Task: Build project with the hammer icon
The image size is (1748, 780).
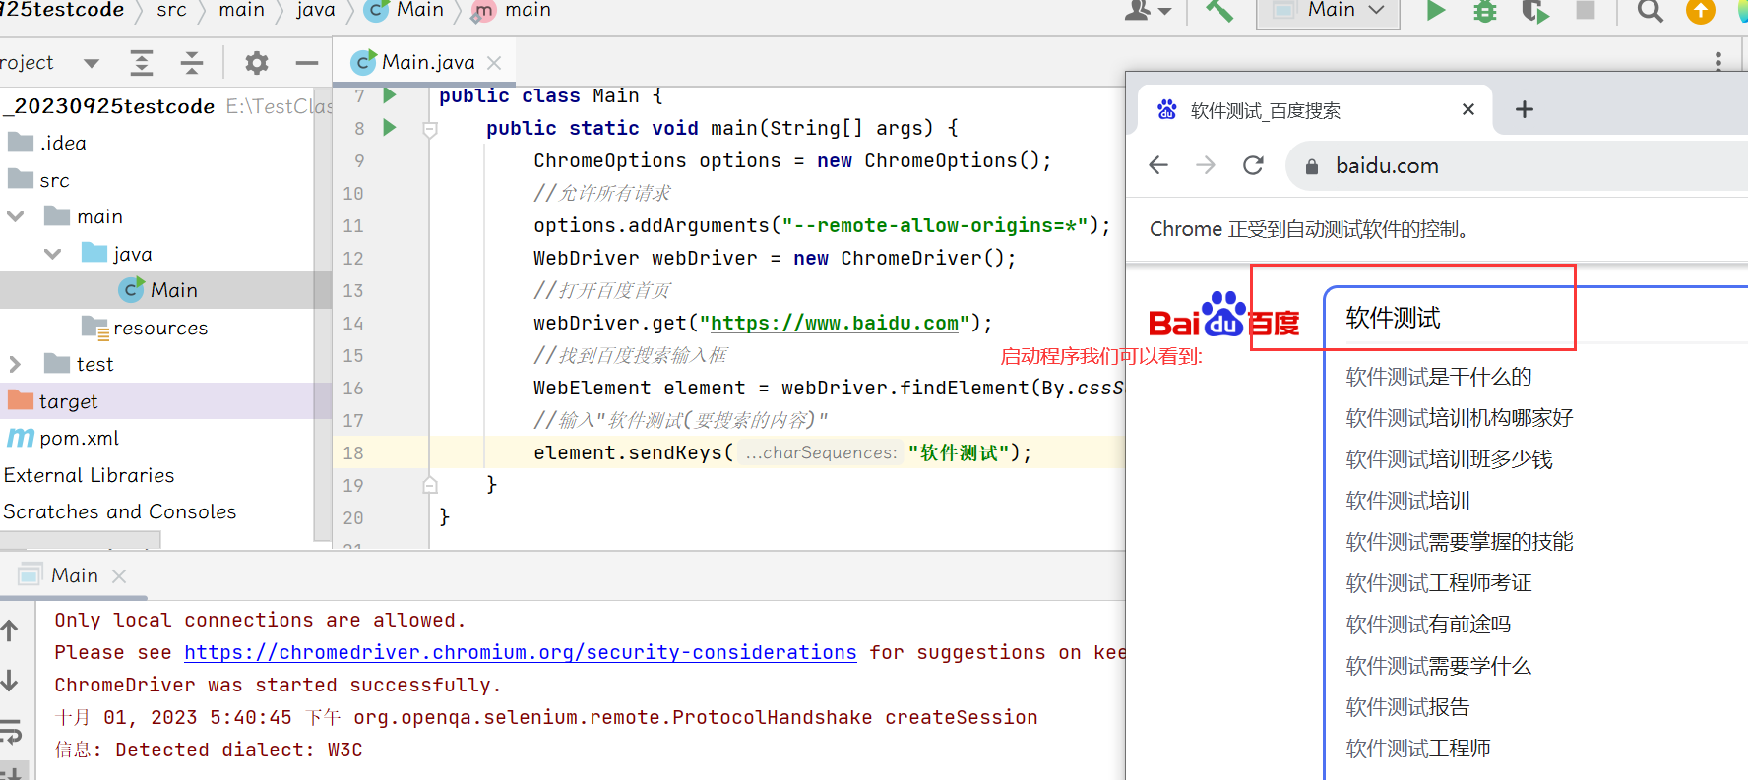Action: tap(1219, 10)
